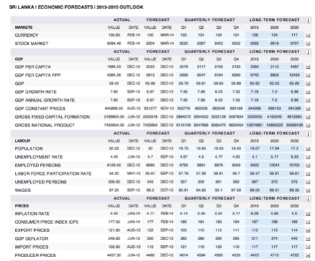Expand the Inflation Rate row

(308, 214)
